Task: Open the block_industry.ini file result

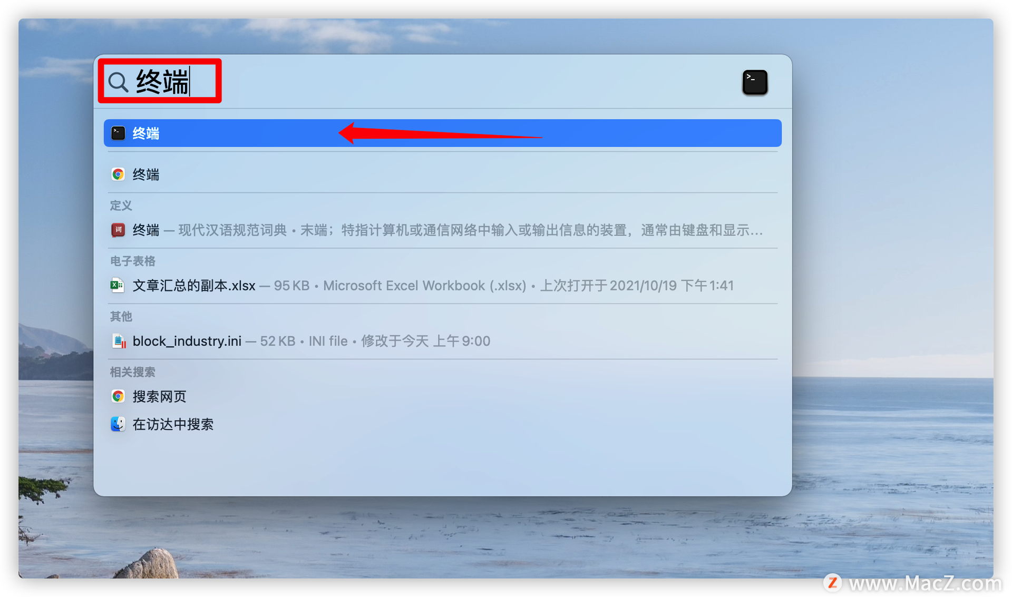Action: [x=442, y=341]
